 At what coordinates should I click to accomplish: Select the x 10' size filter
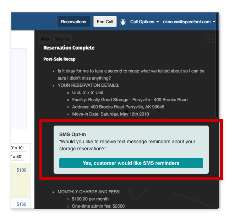click(x=17, y=148)
